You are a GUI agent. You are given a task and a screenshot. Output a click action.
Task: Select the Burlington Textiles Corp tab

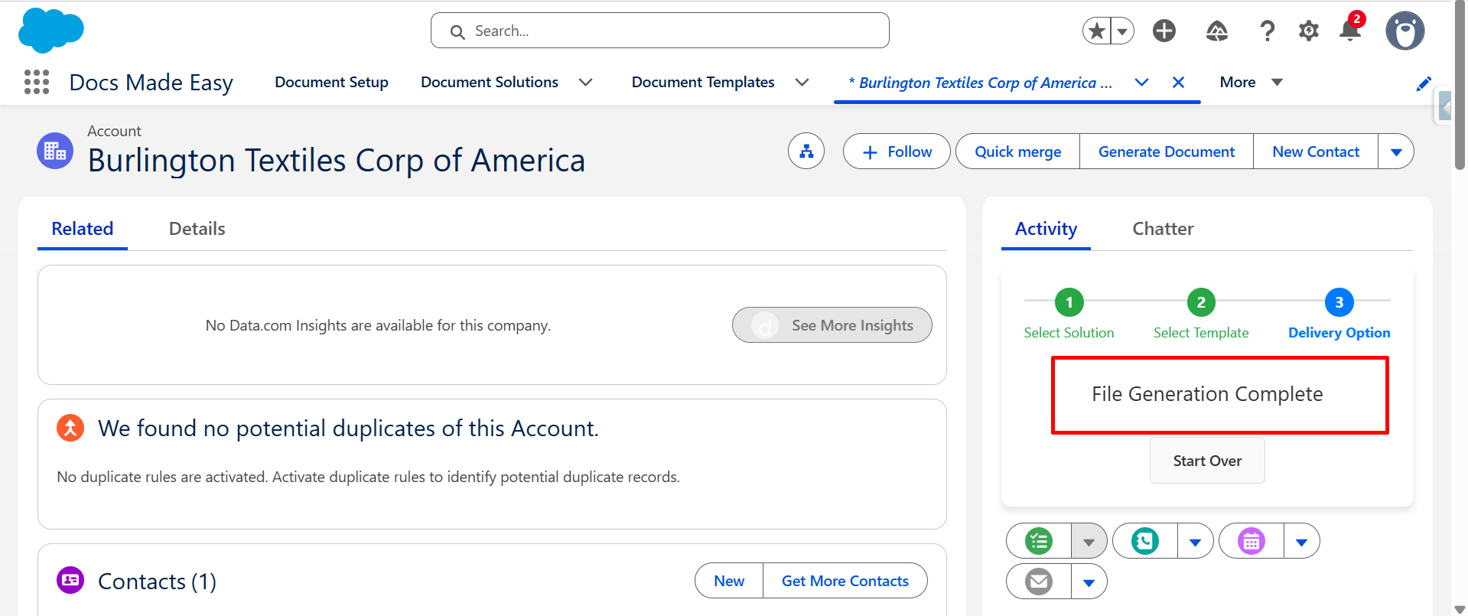[981, 83]
